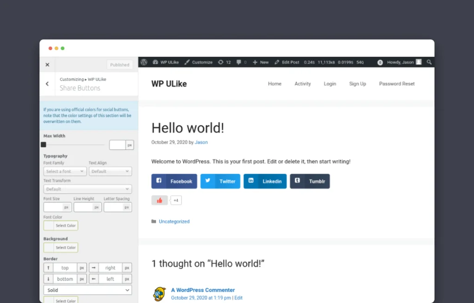This screenshot has height=303, width=474.
Task: Click the Max Width slider handle
Action: [44, 145]
